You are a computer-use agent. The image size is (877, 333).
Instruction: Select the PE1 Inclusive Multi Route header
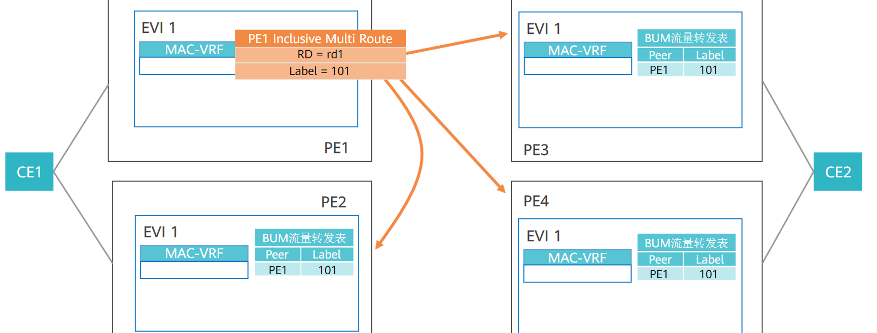[x=320, y=39]
